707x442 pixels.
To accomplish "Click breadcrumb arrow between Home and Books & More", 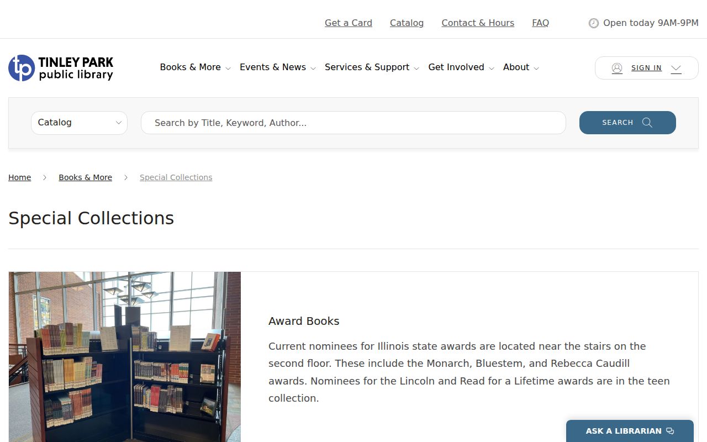I will click(45, 177).
